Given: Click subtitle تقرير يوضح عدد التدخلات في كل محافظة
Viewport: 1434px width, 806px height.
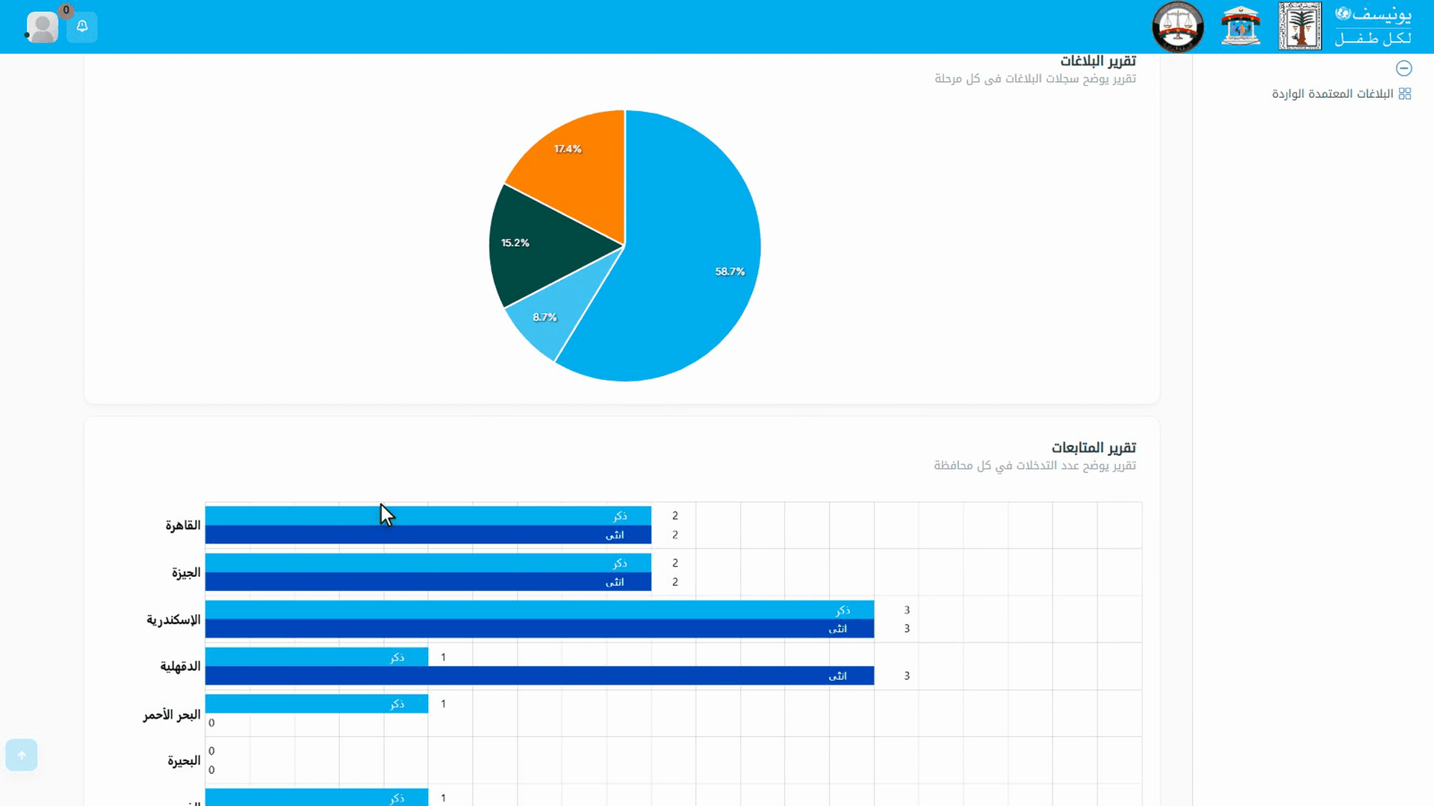Looking at the screenshot, I should pos(1034,466).
